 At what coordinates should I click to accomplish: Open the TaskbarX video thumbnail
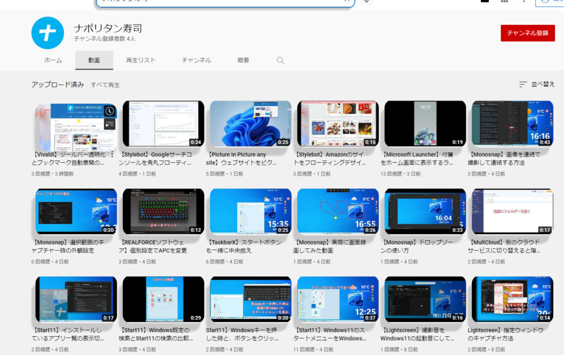(x=251, y=212)
